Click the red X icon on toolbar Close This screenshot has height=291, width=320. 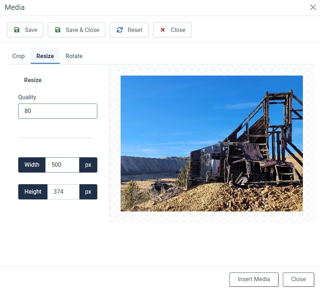[163, 30]
